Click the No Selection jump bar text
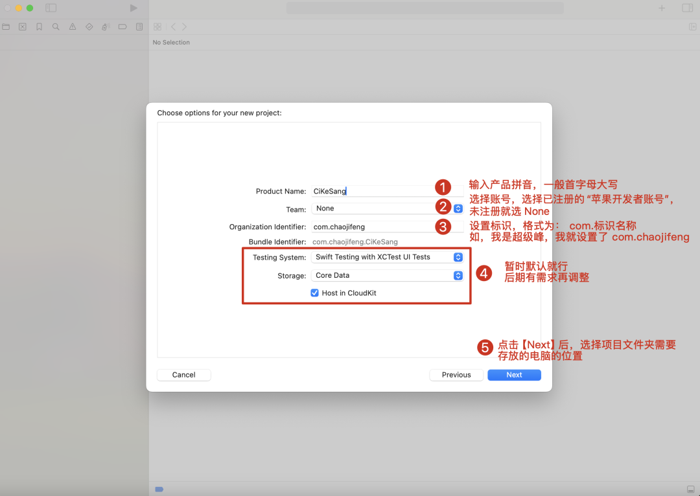This screenshot has width=700, height=496. [x=171, y=42]
